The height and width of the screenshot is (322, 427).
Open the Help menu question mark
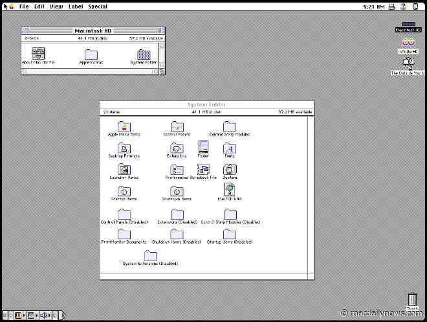[403, 6]
